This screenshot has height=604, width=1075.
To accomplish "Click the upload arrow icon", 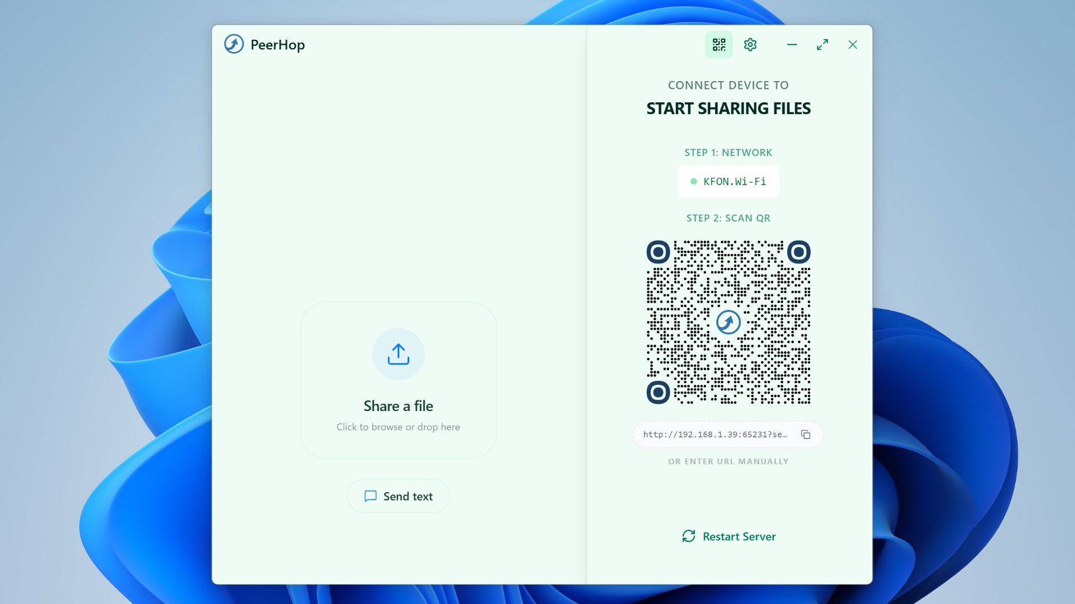I will coord(398,354).
